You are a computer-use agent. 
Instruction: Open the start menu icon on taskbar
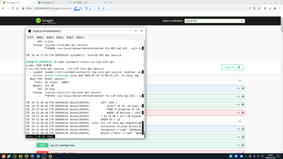click(3, 156)
